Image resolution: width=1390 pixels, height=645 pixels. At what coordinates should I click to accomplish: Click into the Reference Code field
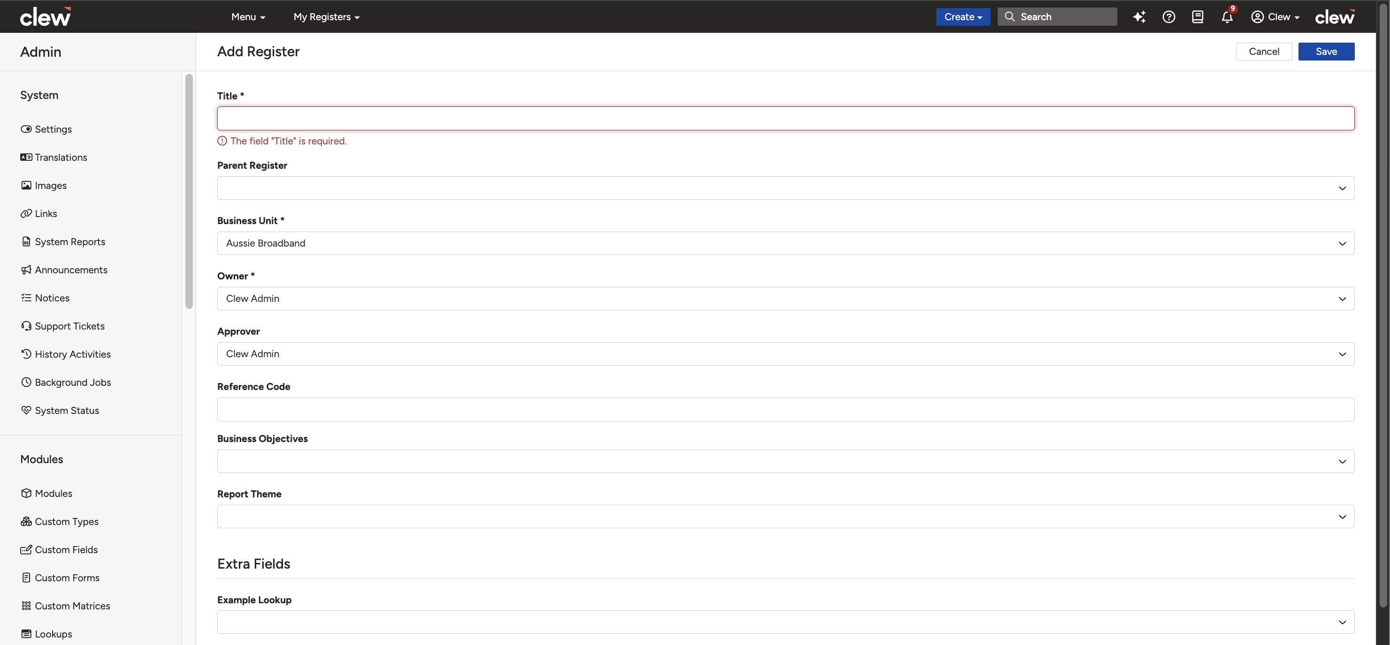(786, 410)
